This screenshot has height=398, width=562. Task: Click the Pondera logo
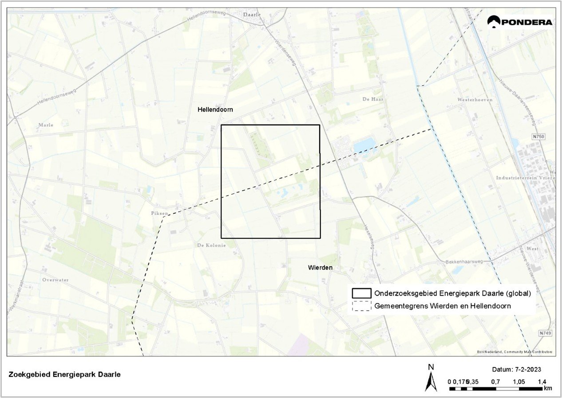520,22
